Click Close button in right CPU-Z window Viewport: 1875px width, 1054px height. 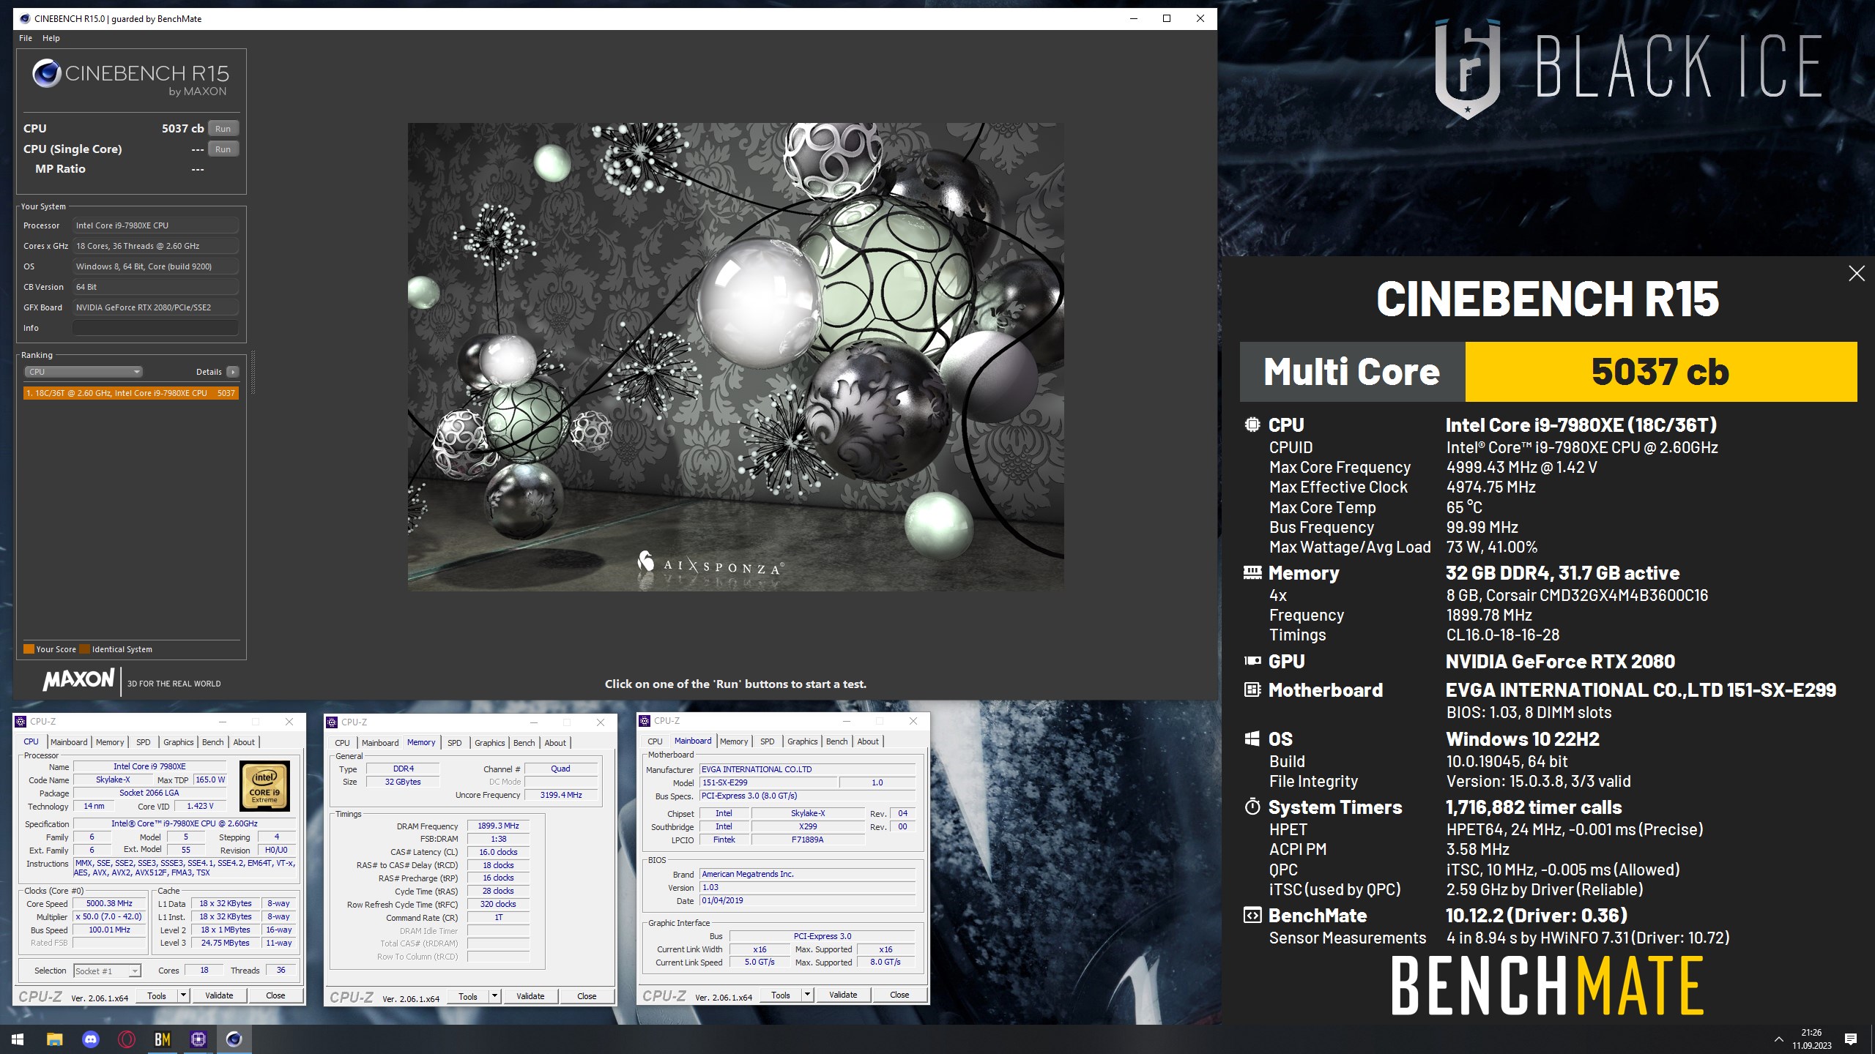(899, 995)
